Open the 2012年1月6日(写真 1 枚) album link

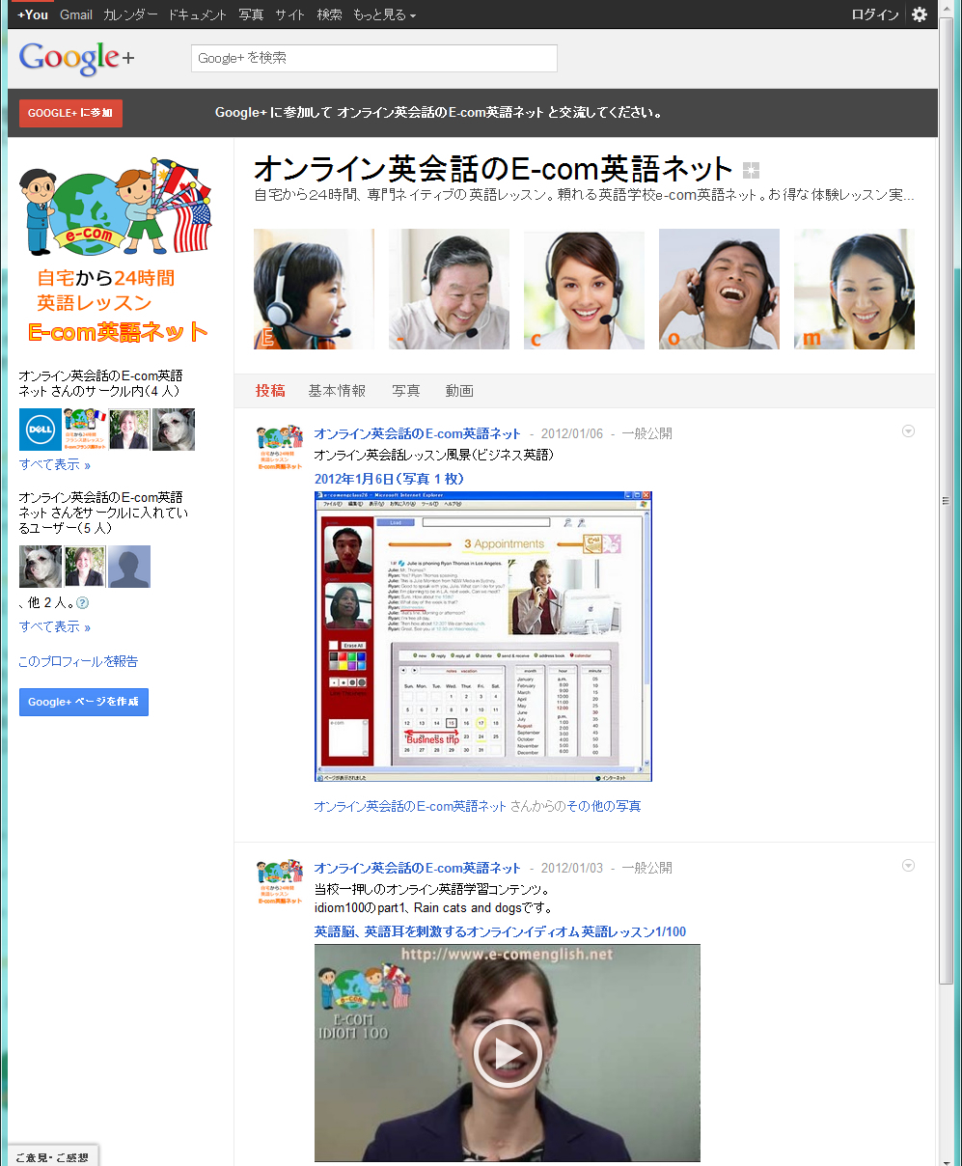(389, 479)
